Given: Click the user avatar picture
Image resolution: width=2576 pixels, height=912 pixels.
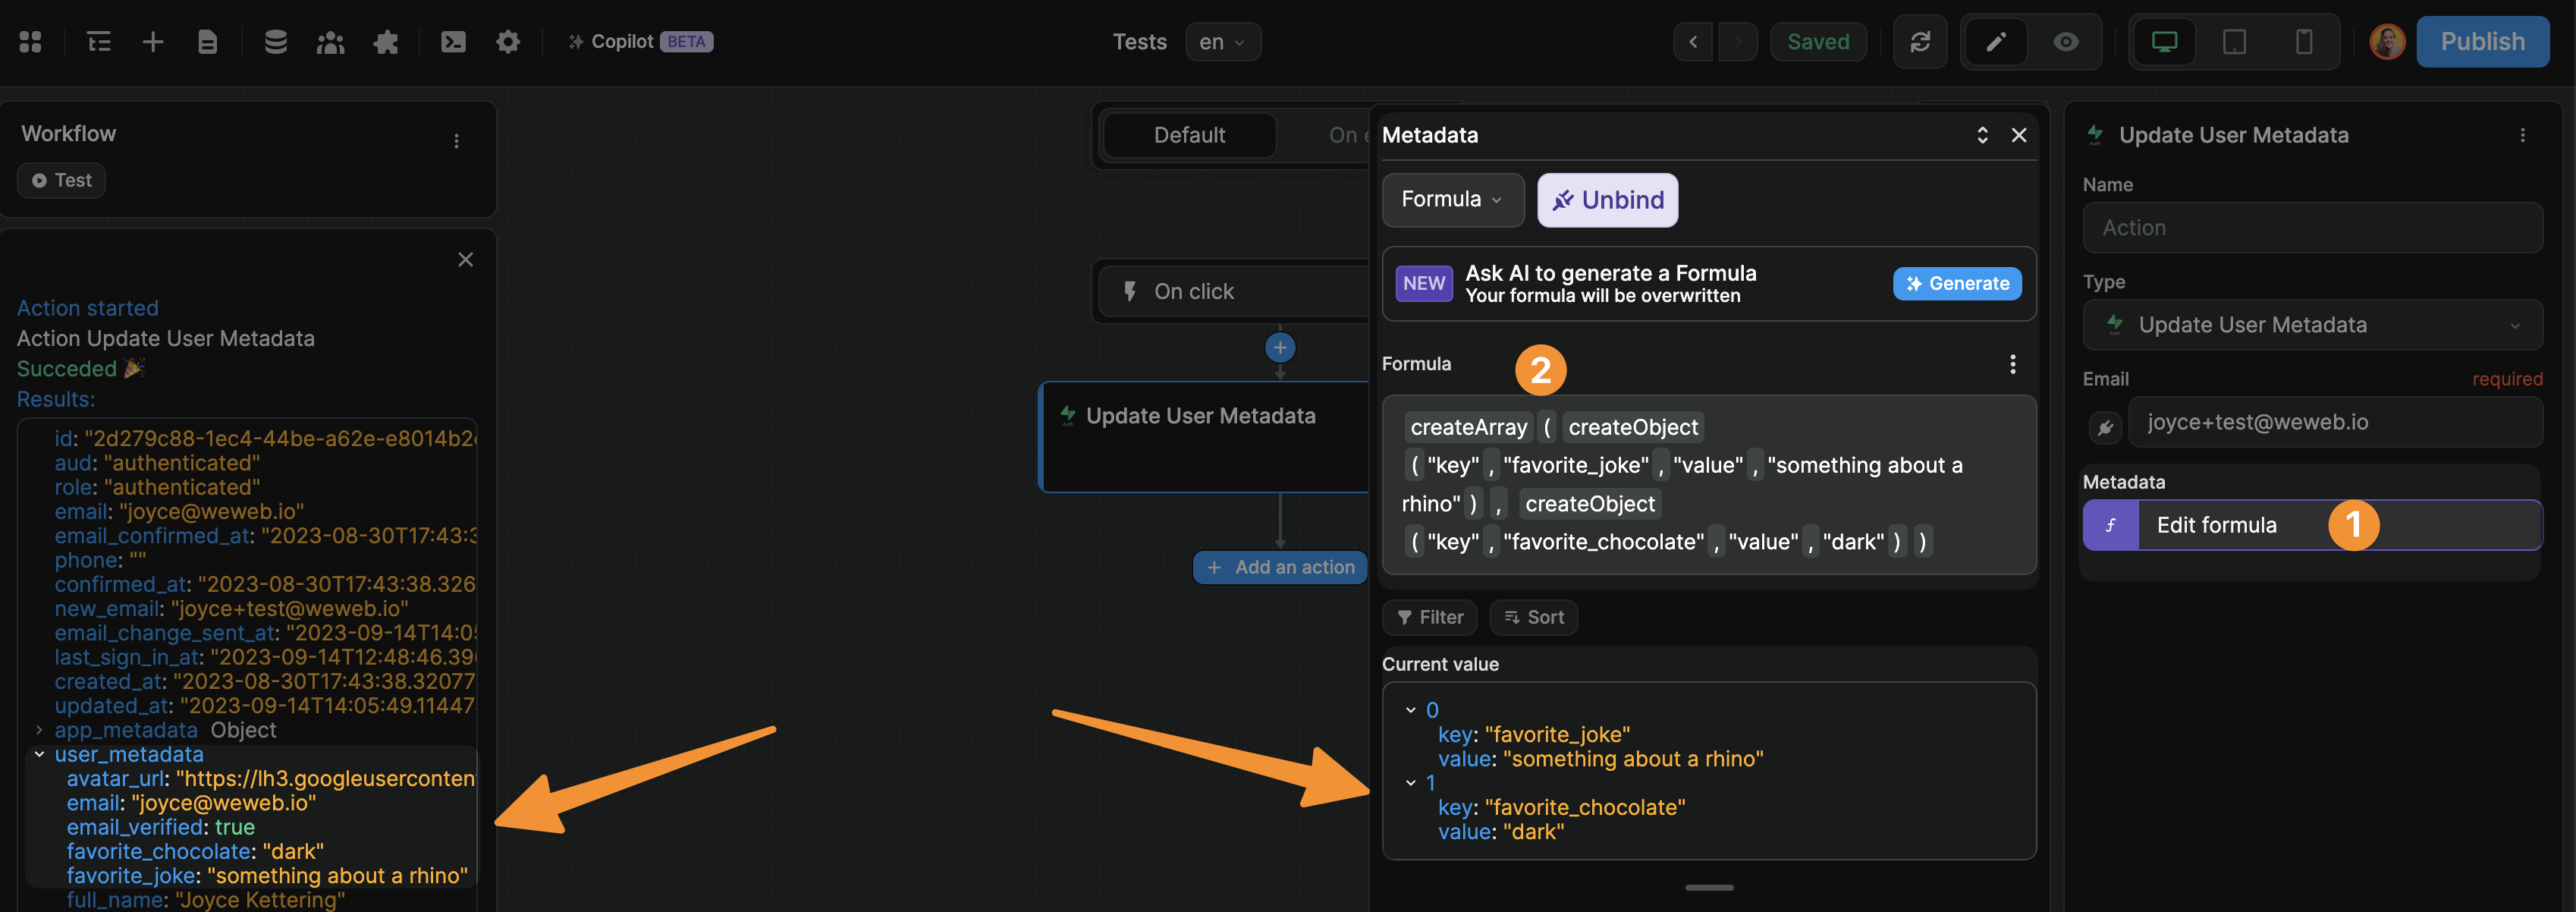Looking at the screenshot, I should pyautogui.click(x=2388, y=41).
